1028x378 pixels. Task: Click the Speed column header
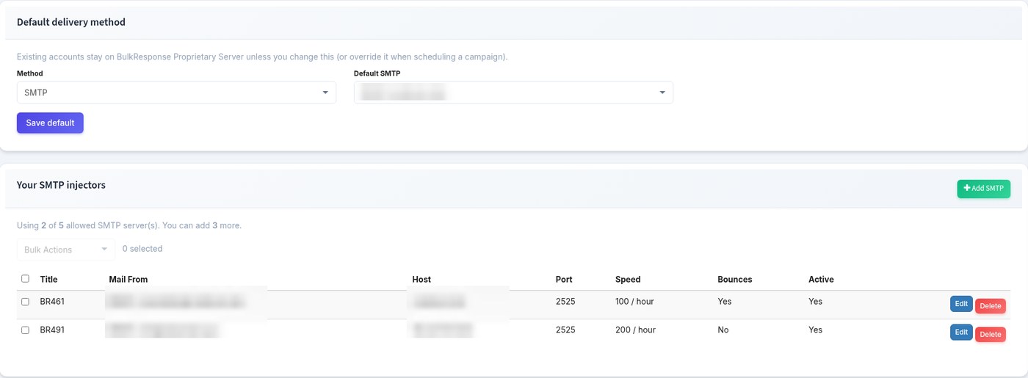[x=628, y=280]
